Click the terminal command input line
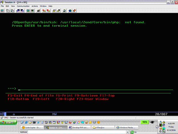 tap(95, 89)
